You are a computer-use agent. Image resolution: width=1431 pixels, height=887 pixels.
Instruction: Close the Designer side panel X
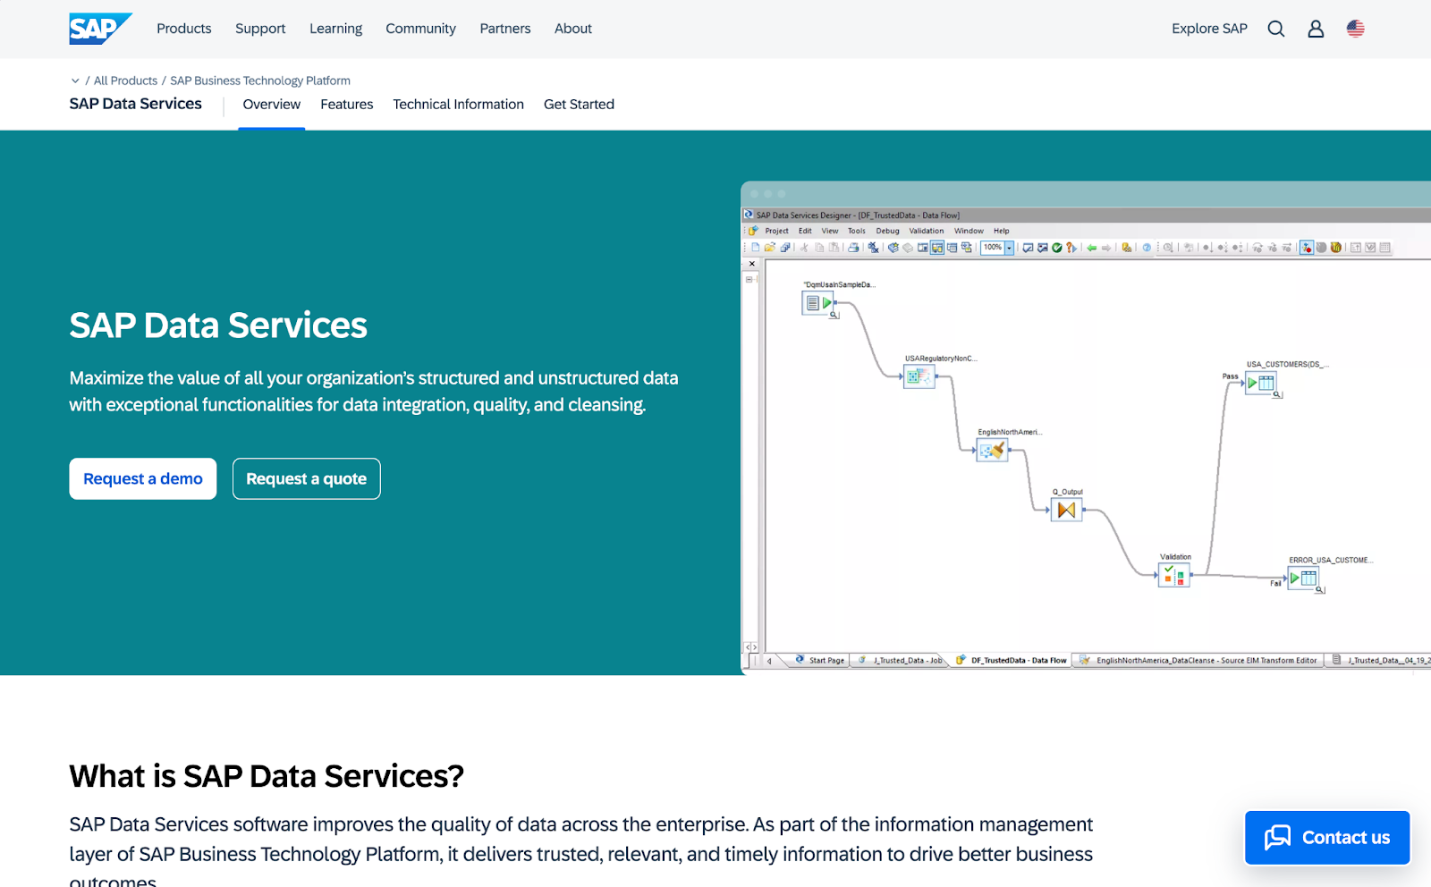752,264
